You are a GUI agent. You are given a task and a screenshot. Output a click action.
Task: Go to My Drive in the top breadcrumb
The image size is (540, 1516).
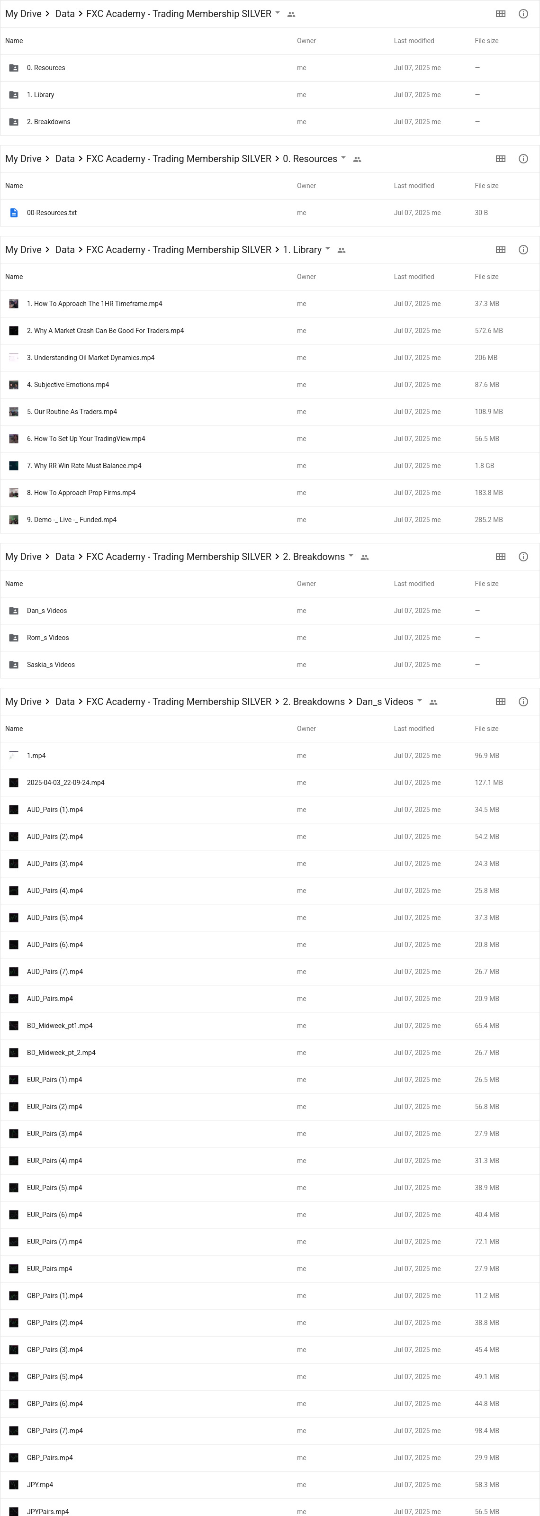pyautogui.click(x=24, y=14)
